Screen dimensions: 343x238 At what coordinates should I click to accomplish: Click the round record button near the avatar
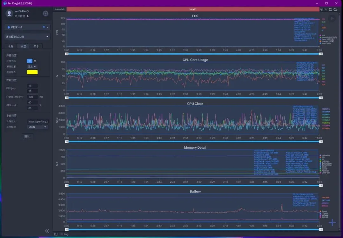coord(45,14)
